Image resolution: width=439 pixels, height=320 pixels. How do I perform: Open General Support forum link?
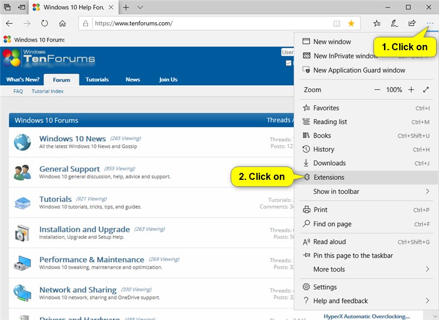pyautogui.click(x=70, y=169)
